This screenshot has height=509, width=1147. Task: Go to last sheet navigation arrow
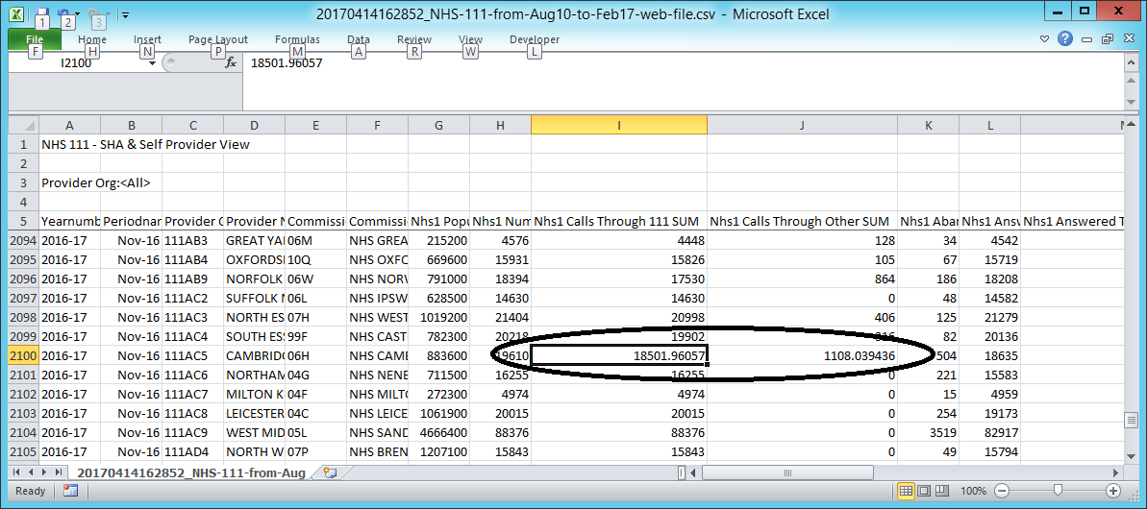[x=58, y=472]
